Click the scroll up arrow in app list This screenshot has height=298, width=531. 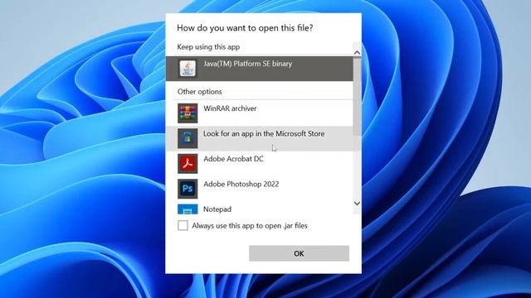(357, 52)
